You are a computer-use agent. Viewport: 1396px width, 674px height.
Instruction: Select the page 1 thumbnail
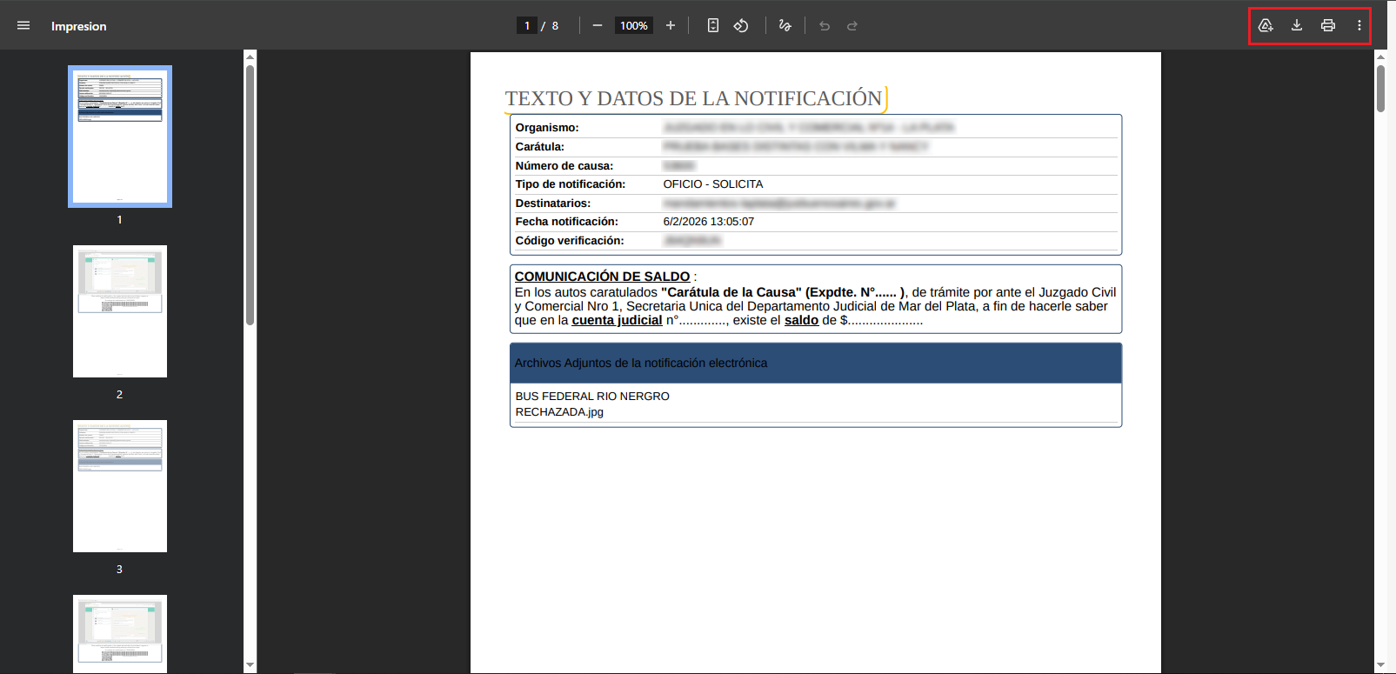click(120, 137)
